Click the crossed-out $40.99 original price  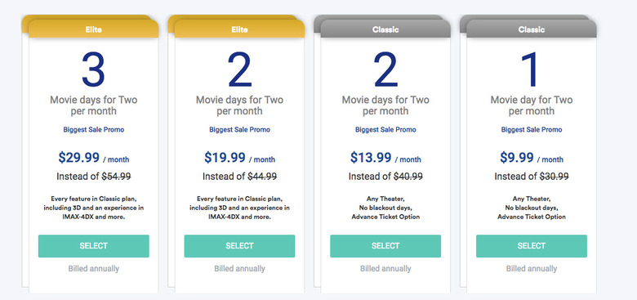pyautogui.click(x=408, y=177)
